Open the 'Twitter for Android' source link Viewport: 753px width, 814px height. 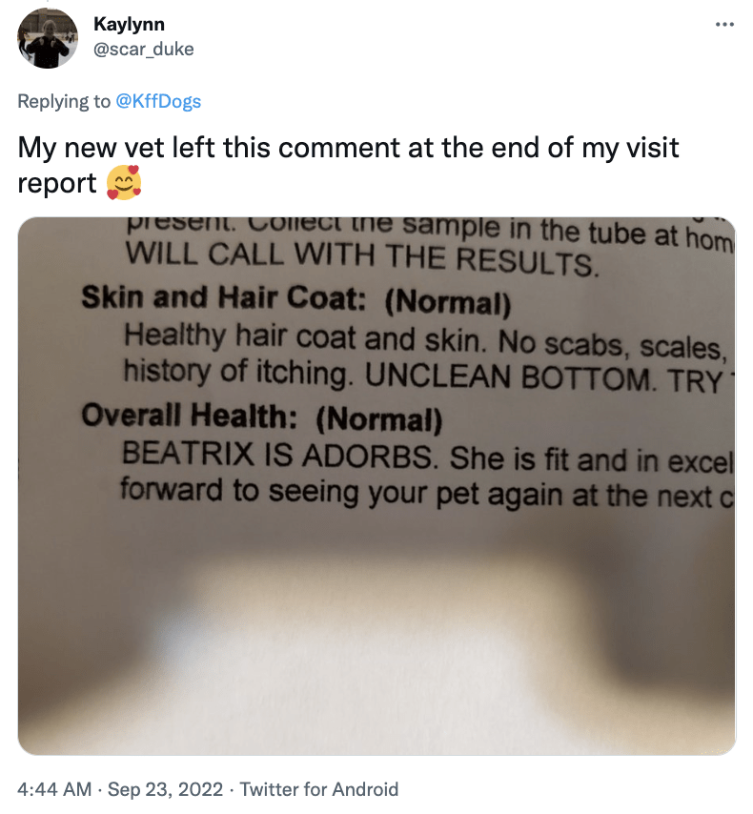[x=319, y=789]
